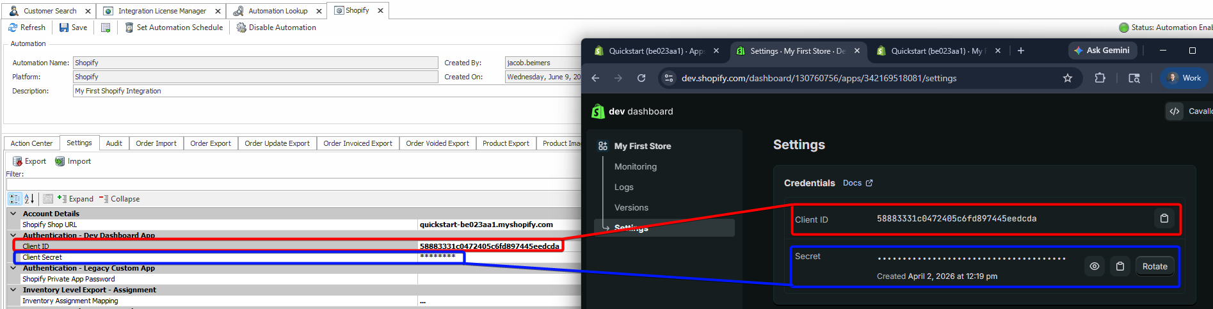Reload the browser page
The height and width of the screenshot is (309, 1213).
[641, 78]
